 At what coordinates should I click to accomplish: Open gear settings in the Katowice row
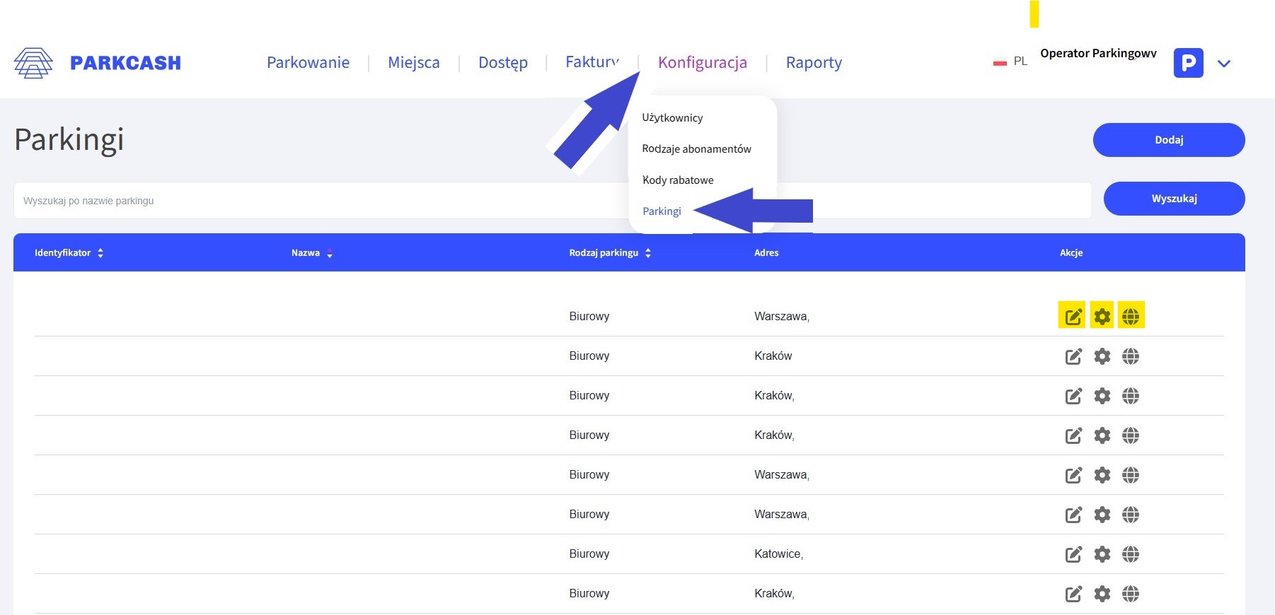[1102, 554]
